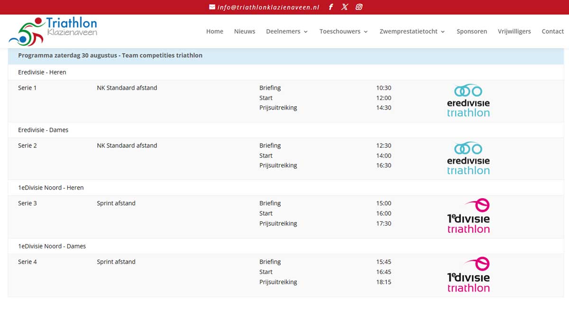
Task: Click the 1e divisie triathlon logo for Serie 4
Action: pyautogui.click(x=468, y=274)
